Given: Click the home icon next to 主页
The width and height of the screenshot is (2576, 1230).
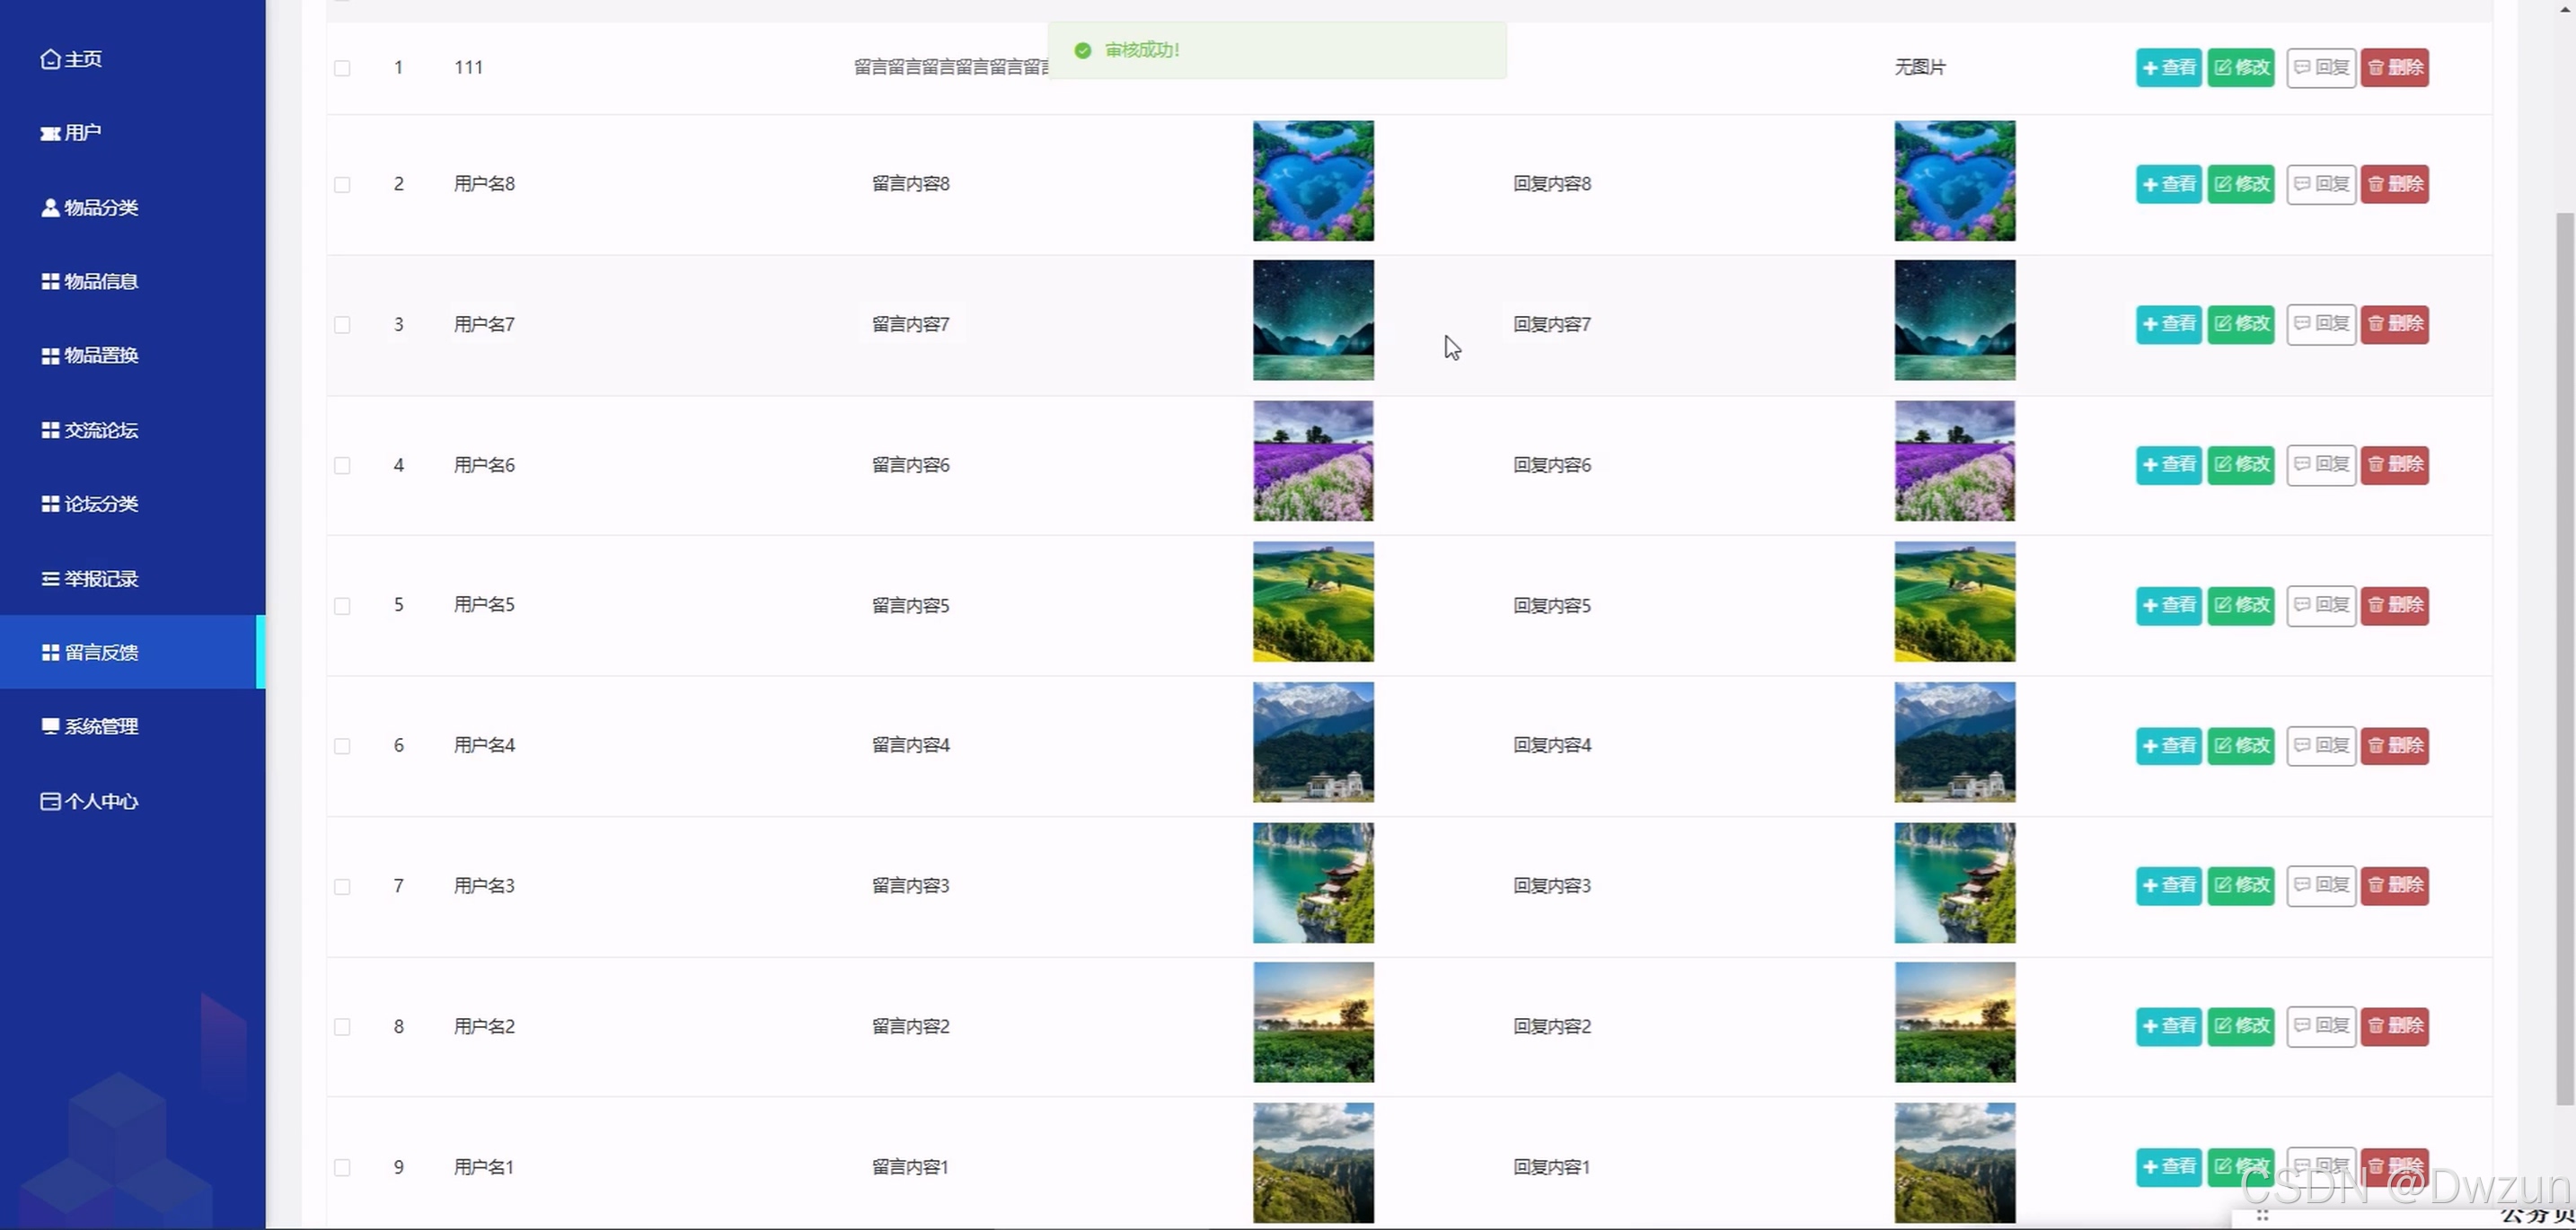Looking at the screenshot, I should tap(49, 59).
